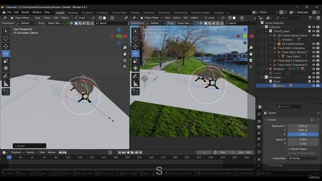Jump to the end frame button
Screen dimensions: 322x181
coord(140,152)
